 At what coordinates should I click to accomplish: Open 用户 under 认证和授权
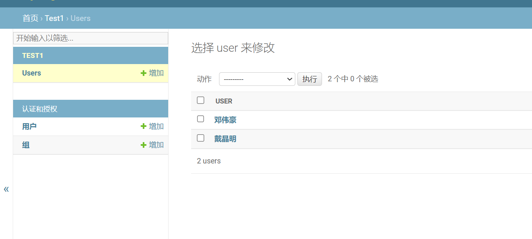(30, 126)
